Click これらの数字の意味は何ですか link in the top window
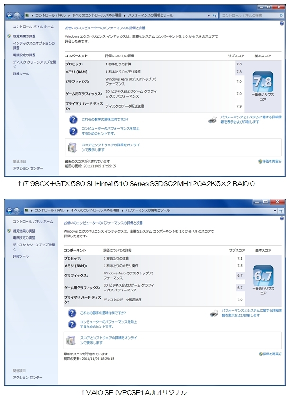 (105, 119)
